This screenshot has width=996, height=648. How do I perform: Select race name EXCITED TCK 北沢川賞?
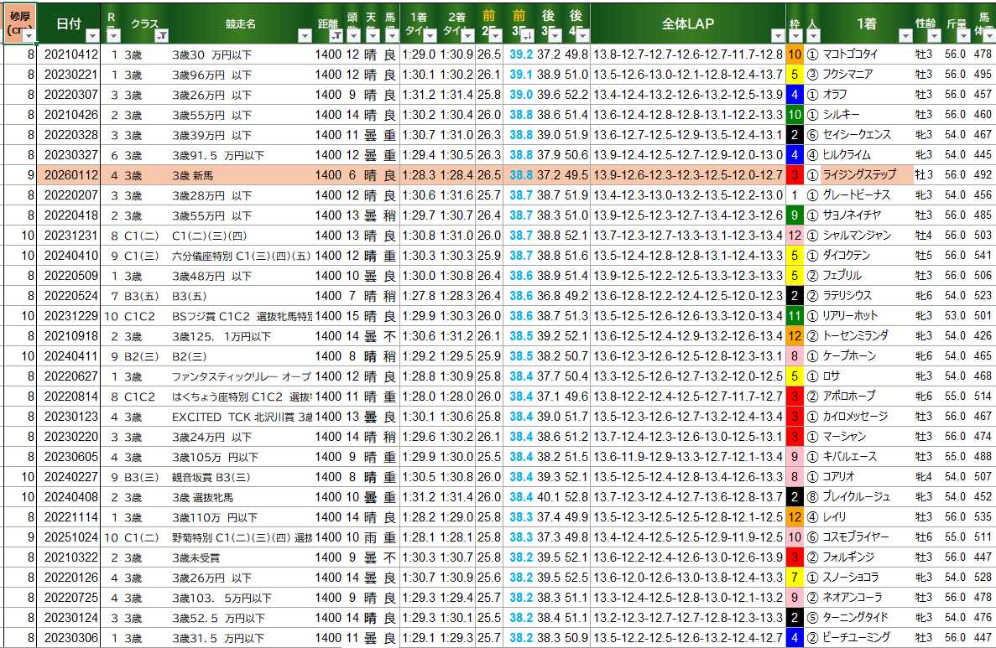[241, 417]
